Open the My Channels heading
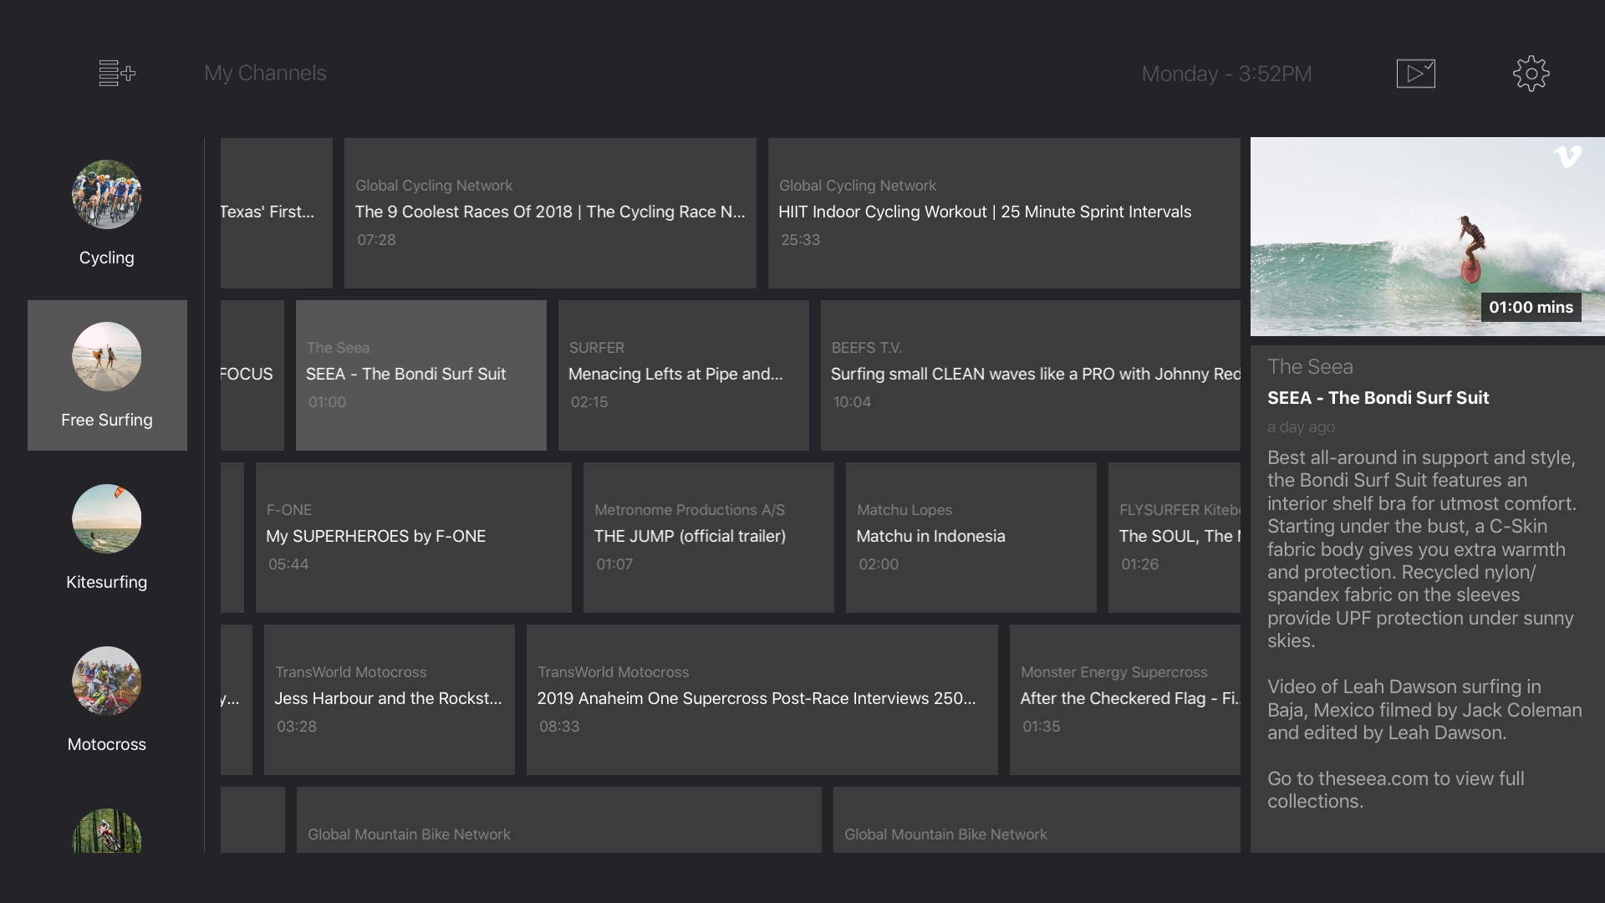The width and height of the screenshot is (1605, 903). point(265,74)
